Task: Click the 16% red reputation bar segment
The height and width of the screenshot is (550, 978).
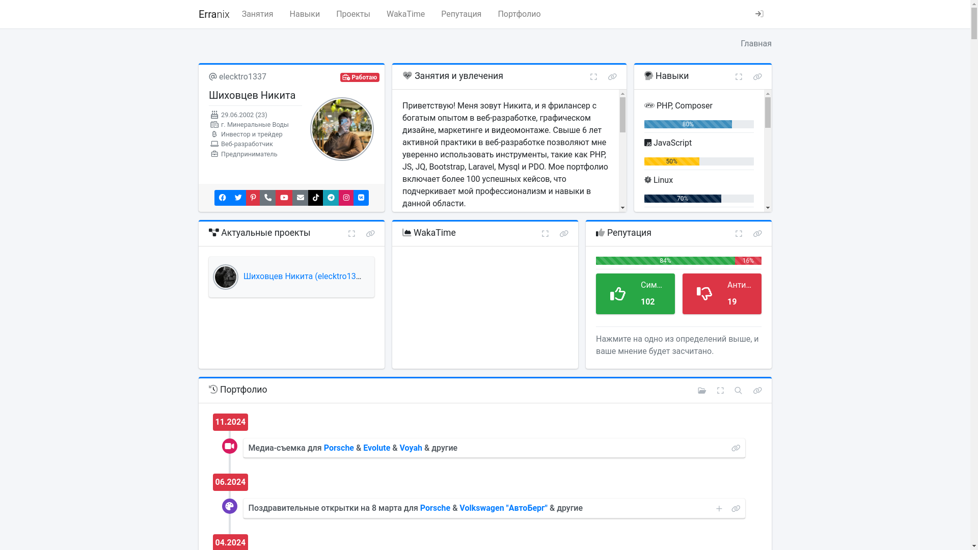Action: [x=748, y=261]
